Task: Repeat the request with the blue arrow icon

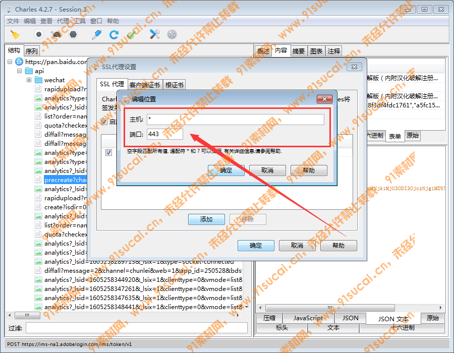Action: coord(114,35)
